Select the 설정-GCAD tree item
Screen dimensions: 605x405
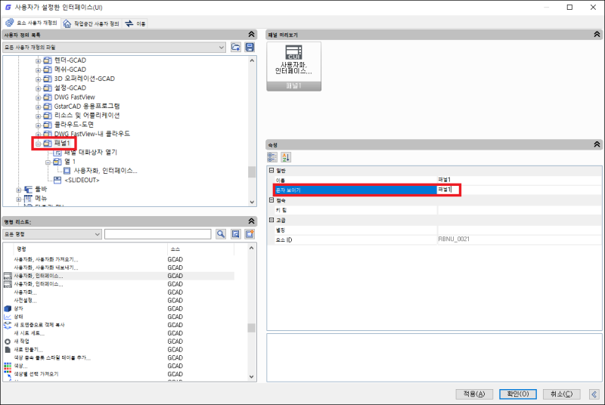coord(70,88)
